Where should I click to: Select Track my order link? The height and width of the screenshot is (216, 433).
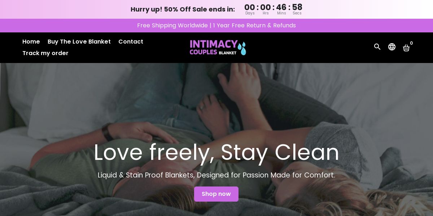click(x=45, y=53)
